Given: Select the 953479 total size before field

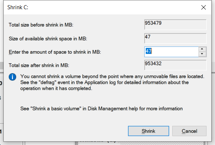Looking at the screenshot, I should (175, 25).
